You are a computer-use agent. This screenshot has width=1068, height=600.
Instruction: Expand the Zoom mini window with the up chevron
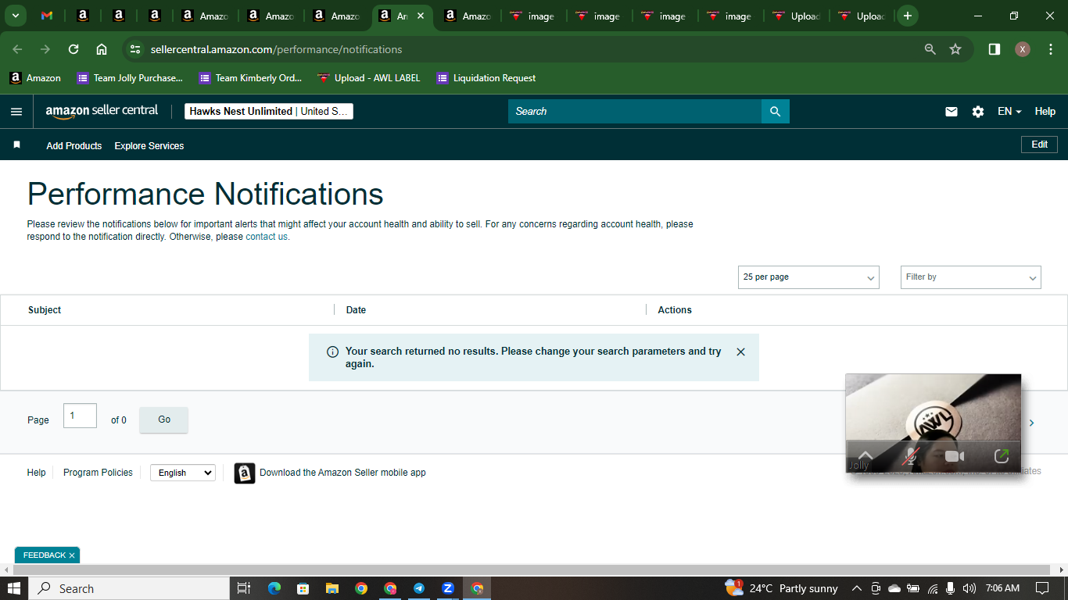[x=866, y=455]
